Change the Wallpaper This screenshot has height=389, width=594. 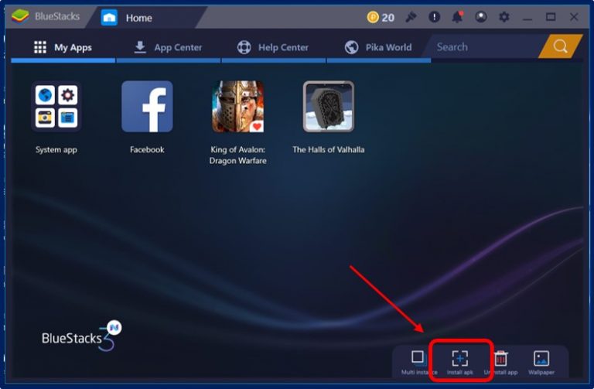pos(541,358)
